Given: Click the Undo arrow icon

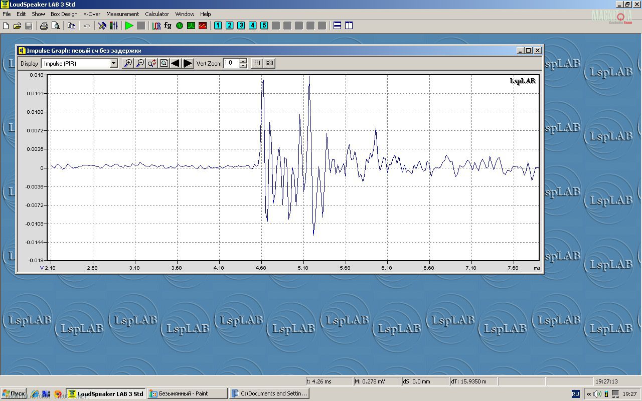Looking at the screenshot, I should click(x=87, y=26).
